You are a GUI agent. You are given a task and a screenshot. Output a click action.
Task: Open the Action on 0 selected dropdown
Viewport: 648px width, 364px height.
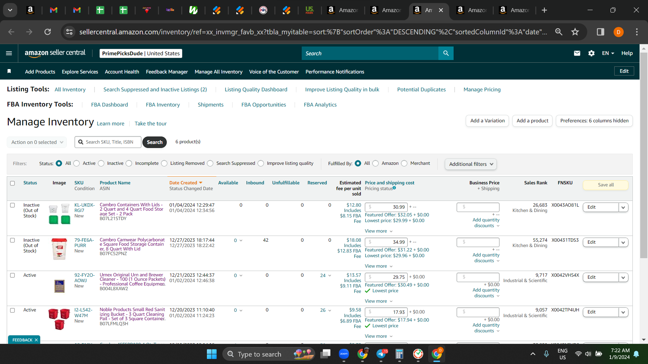pyautogui.click(x=37, y=142)
